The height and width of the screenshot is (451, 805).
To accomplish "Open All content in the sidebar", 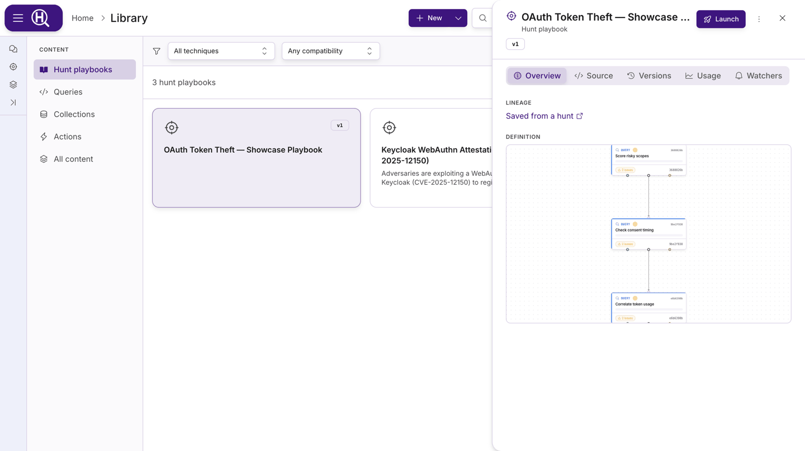I will click(x=85, y=159).
